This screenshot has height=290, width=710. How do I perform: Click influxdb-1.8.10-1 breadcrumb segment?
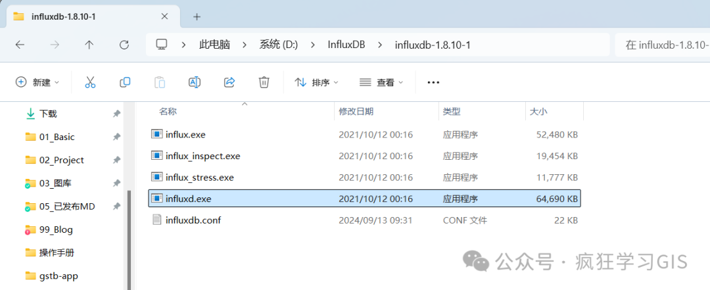tap(433, 45)
